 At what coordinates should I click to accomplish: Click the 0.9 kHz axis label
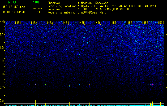2,61
